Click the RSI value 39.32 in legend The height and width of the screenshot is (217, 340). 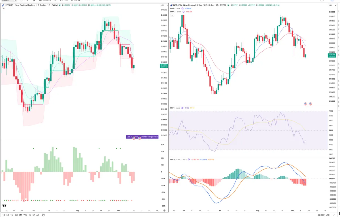187,108
